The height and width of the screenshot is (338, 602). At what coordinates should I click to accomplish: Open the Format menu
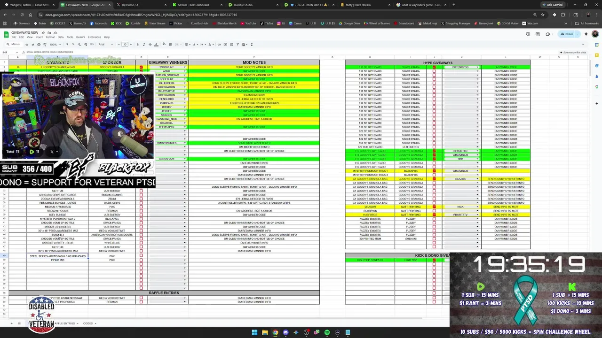click(x=50, y=37)
